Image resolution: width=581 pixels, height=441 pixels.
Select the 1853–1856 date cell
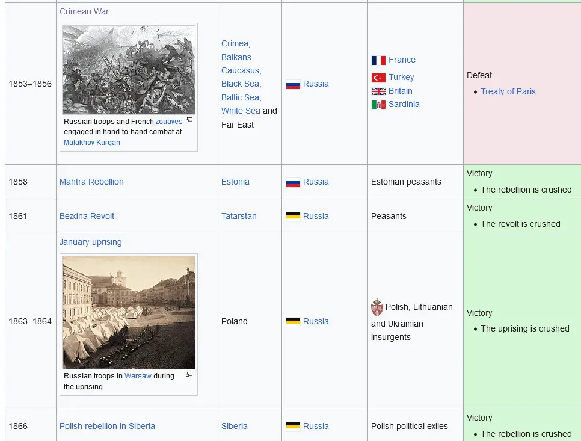pyautogui.click(x=30, y=84)
